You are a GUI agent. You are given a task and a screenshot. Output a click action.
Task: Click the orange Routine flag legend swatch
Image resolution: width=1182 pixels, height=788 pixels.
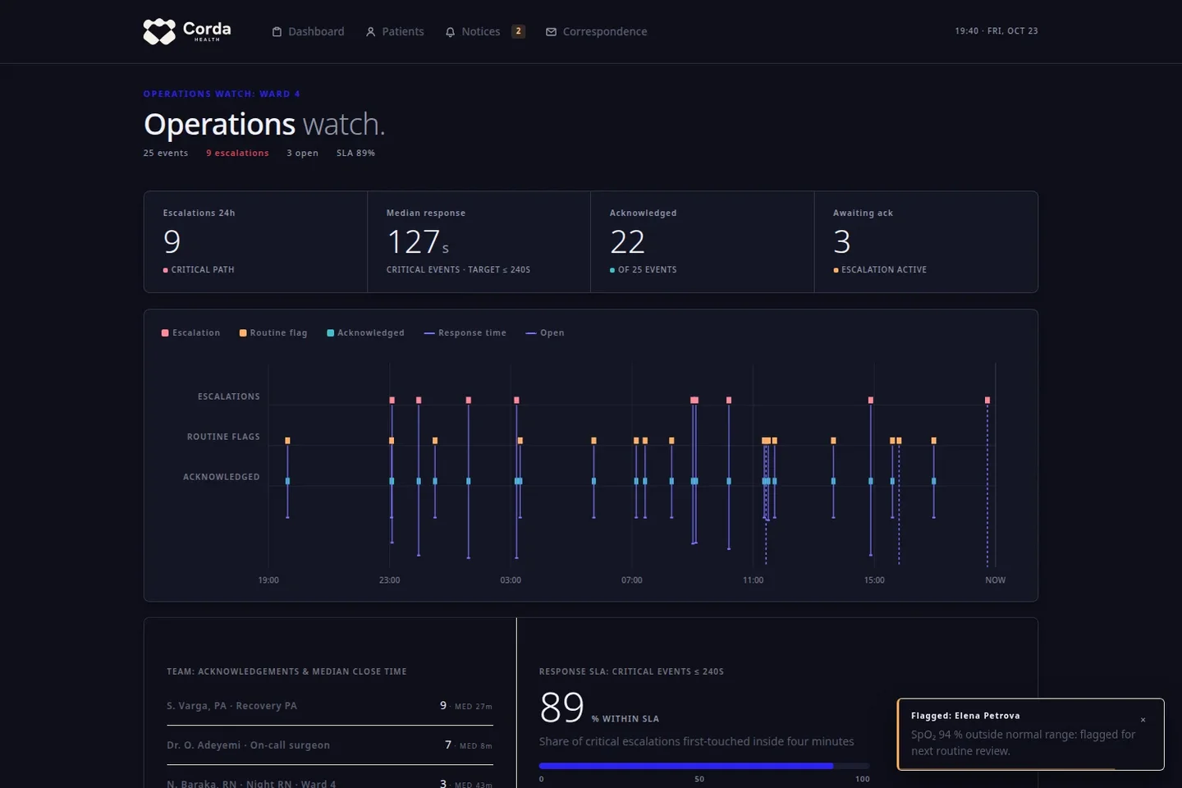(x=243, y=333)
